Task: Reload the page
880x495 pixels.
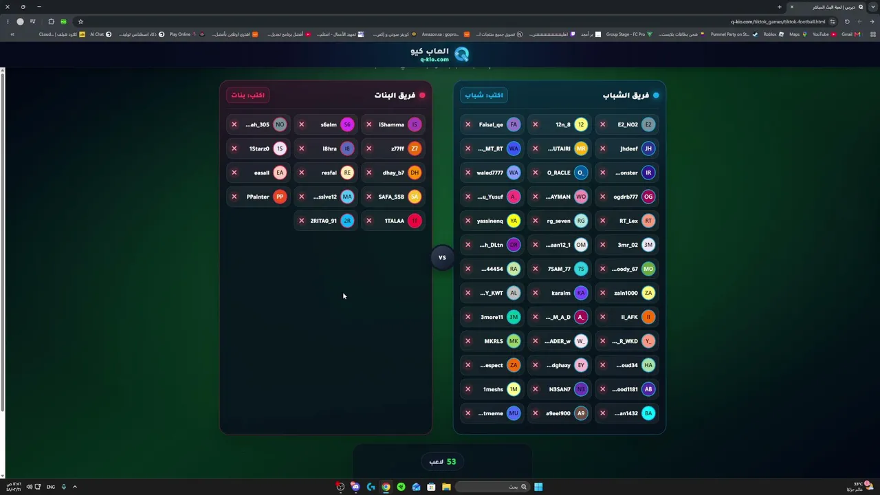Action: (847, 21)
